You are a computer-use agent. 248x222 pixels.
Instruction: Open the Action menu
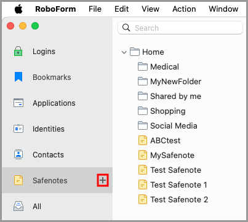pos(184,9)
